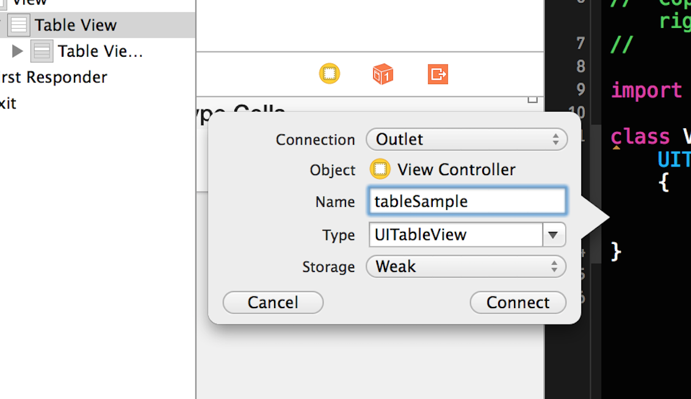Click the import keyword in code editor
The image size is (691, 399).
[x=646, y=90]
